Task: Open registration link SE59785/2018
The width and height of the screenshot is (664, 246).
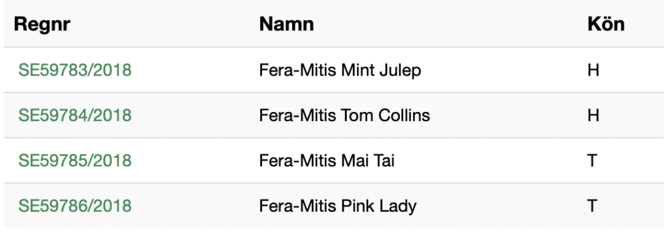Action: click(x=75, y=161)
